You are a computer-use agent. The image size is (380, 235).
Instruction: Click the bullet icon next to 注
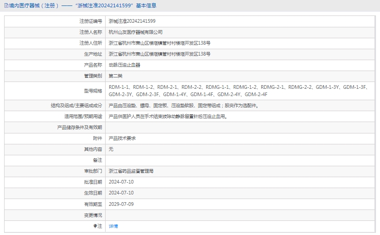point(95,226)
